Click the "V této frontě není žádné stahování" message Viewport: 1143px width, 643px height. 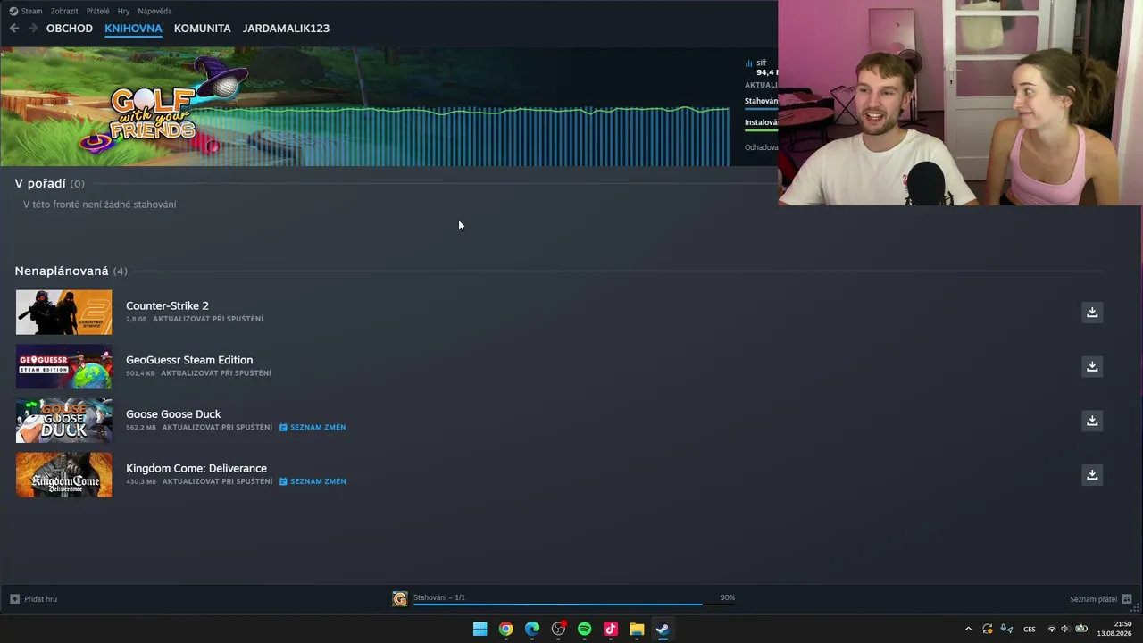pyautogui.click(x=100, y=205)
